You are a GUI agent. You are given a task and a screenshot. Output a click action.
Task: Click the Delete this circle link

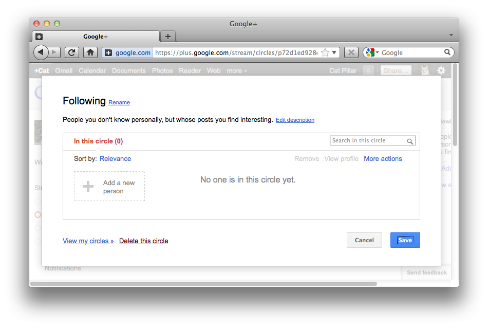click(143, 241)
